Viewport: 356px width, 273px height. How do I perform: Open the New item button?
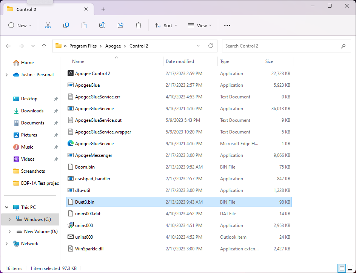point(20,26)
